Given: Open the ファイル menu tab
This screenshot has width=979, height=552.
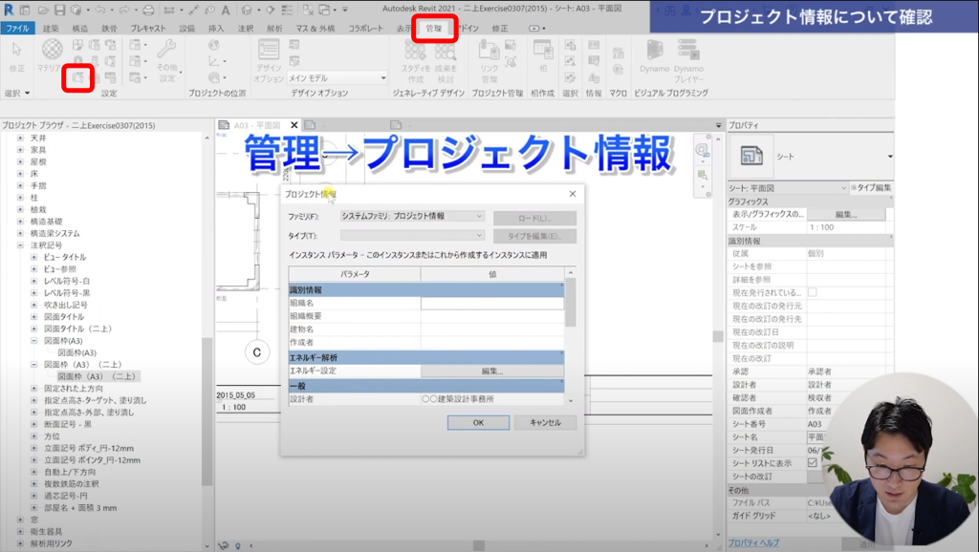Looking at the screenshot, I should (x=17, y=29).
